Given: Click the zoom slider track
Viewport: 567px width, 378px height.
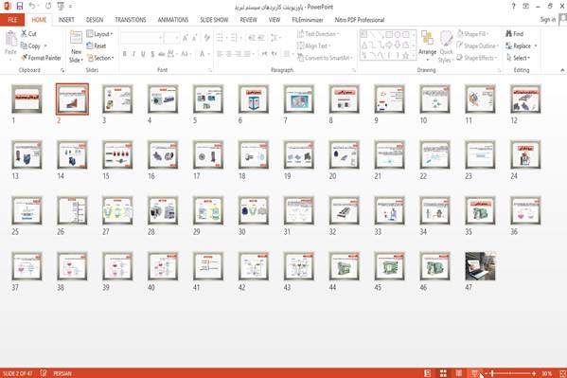Looking at the screenshot, I should (x=510, y=373).
